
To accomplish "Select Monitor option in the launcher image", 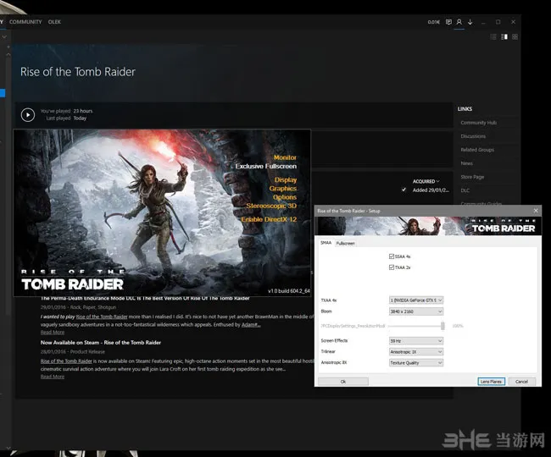I will [x=285, y=157].
